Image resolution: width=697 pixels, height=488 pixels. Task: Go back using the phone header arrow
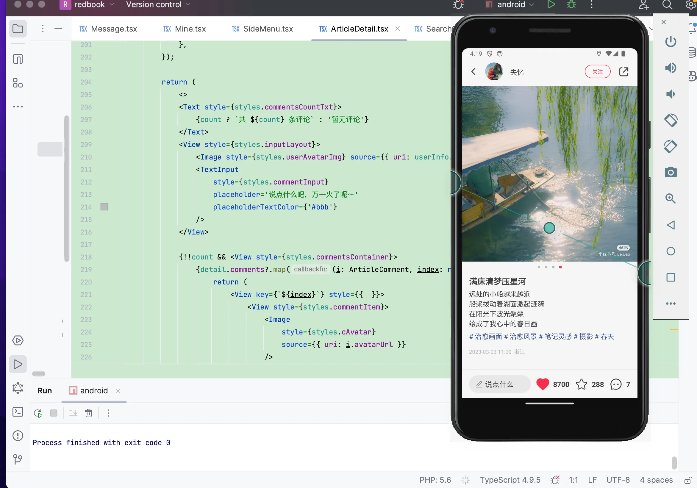tap(473, 72)
